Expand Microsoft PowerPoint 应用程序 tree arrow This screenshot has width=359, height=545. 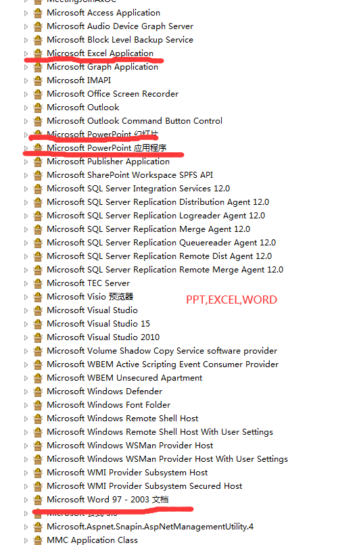pos(26,148)
